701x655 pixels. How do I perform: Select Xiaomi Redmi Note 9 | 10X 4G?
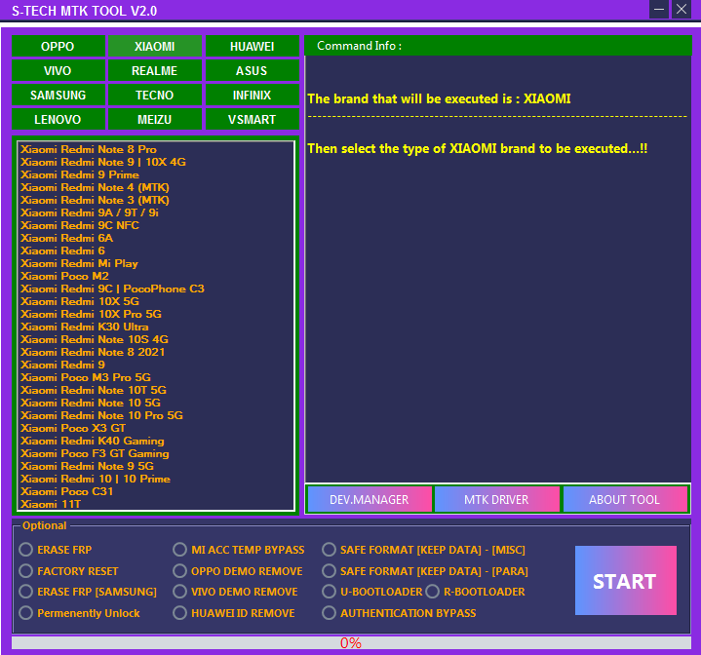point(156,162)
